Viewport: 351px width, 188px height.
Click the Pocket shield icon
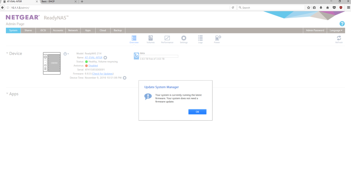click(334, 8)
